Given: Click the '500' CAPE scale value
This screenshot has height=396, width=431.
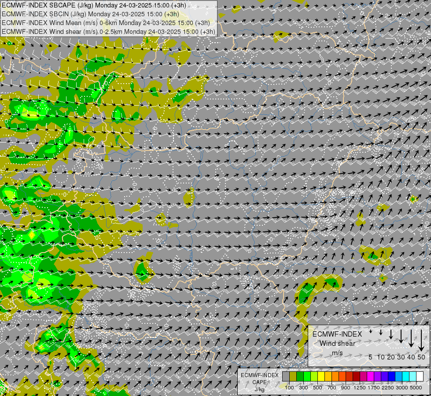Looking at the screenshot, I should tap(317, 388).
